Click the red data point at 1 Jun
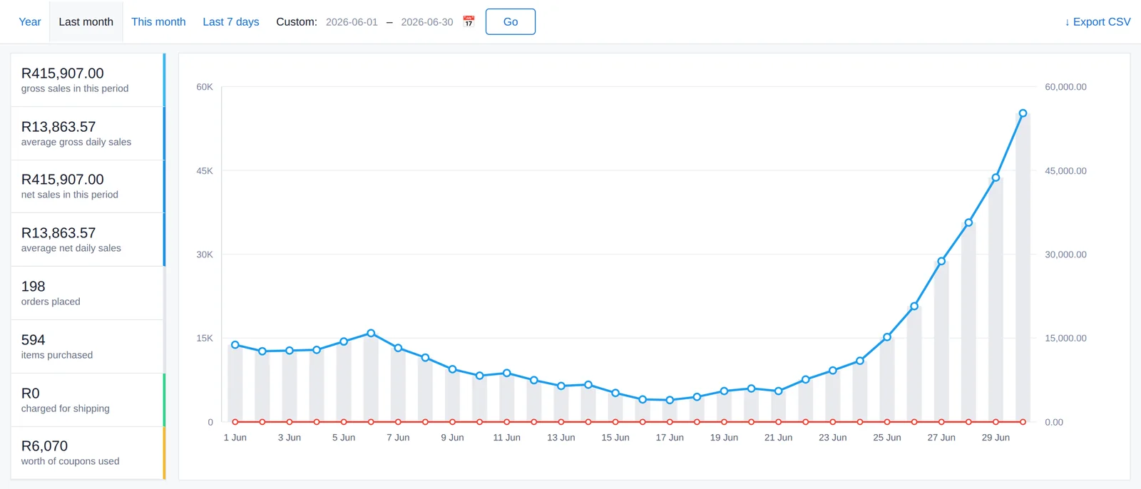The width and height of the screenshot is (1141, 489). point(235,422)
